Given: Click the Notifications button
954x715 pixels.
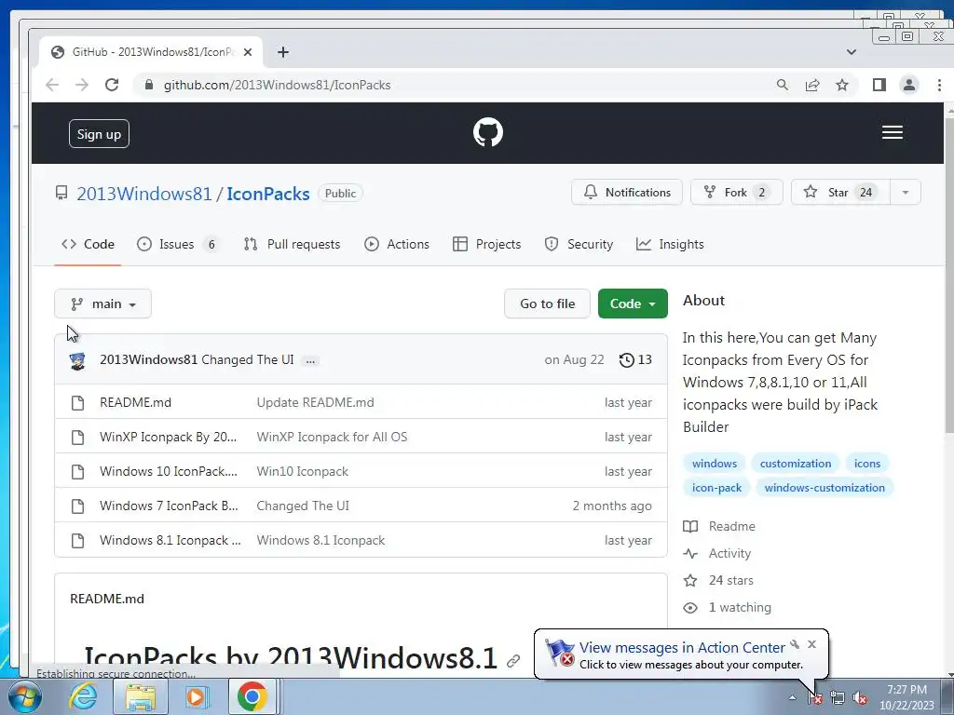Looking at the screenshot, I should pyautogui.click(x=627, y=192).
